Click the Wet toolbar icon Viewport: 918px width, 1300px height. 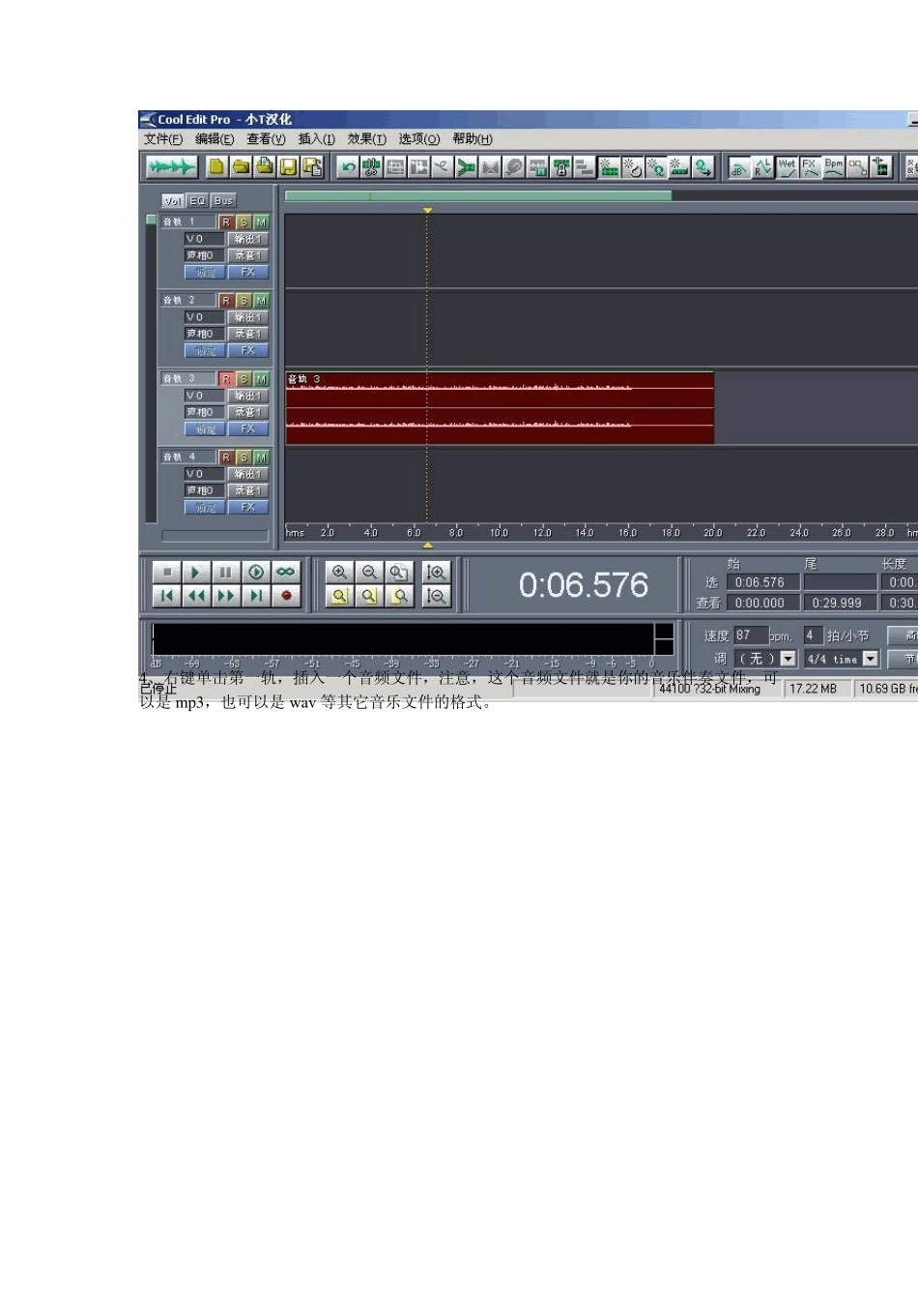click(787, 167)
